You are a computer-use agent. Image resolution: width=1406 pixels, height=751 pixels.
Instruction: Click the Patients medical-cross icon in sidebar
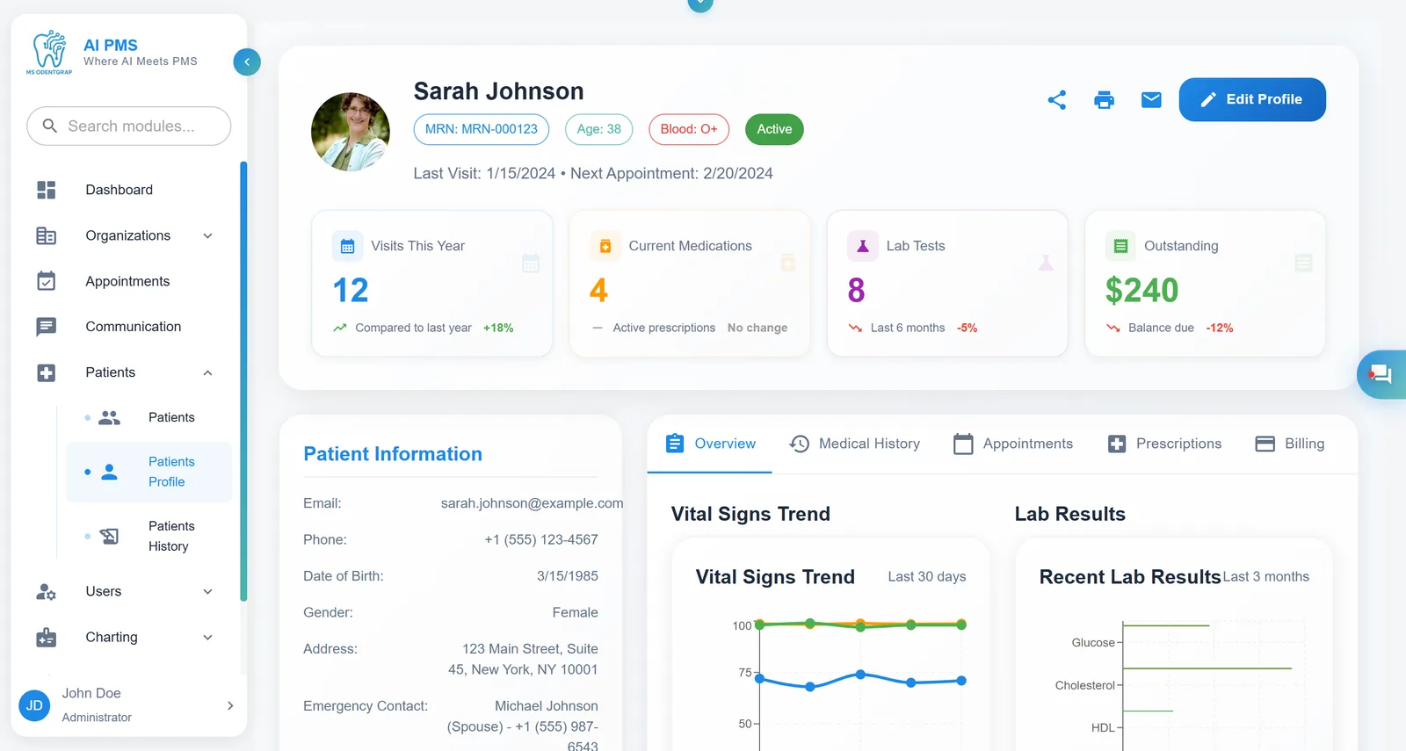coord(47,372)
